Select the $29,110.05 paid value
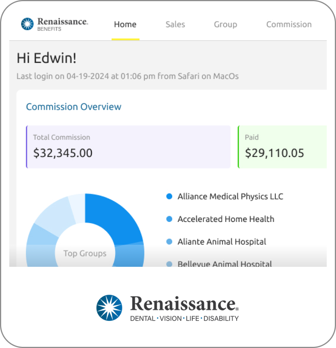The image size is (336, 348). tap(274, 153)
